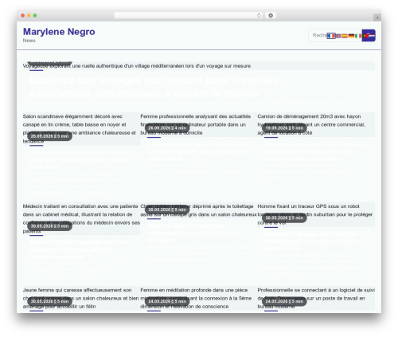Image resolution: width=398 pixels, height=337 pixels.
Task: Click the Femme en méditation profonde image
Action: click(198, 298)
